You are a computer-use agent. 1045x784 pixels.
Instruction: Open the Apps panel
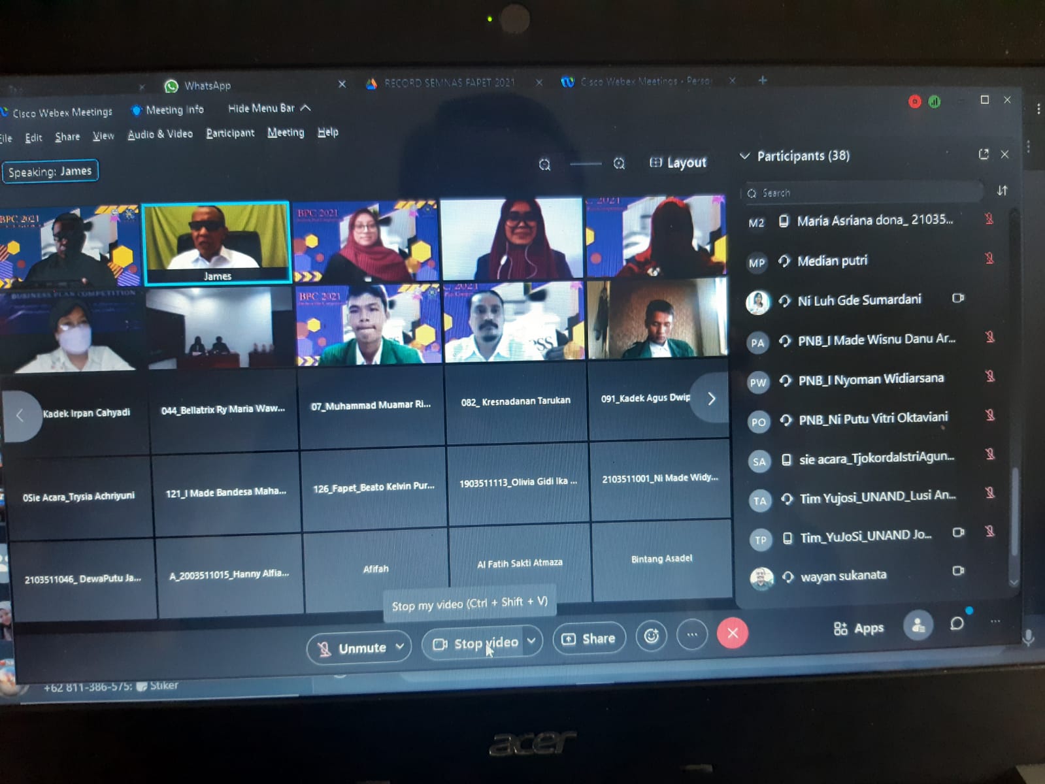tap(859, 629)
